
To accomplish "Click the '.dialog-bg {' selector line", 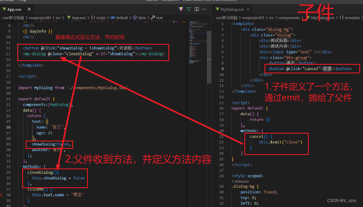I will pyautogui.click(x=245, y=186).
